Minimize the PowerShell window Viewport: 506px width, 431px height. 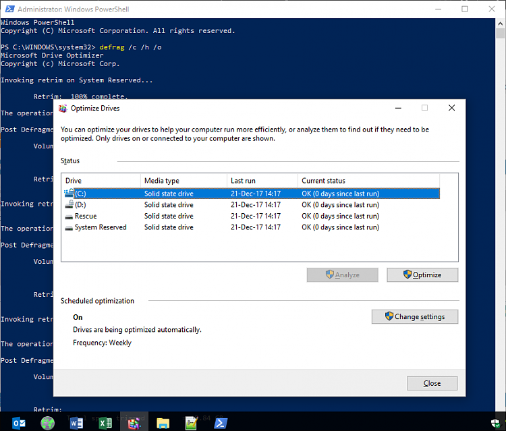click(438, 9)
